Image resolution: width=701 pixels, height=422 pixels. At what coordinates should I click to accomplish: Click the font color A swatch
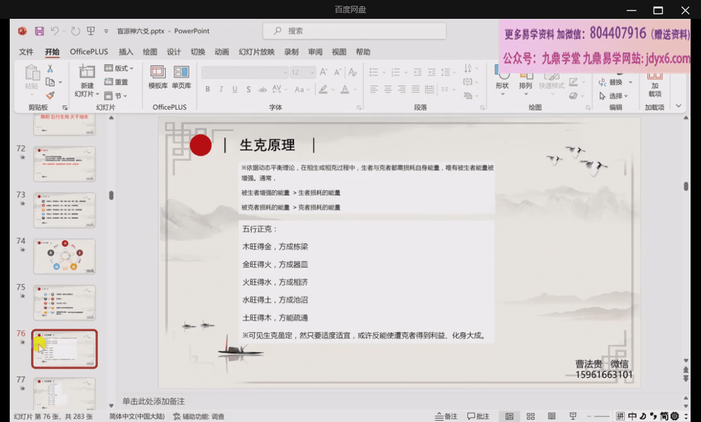point(345,90)
